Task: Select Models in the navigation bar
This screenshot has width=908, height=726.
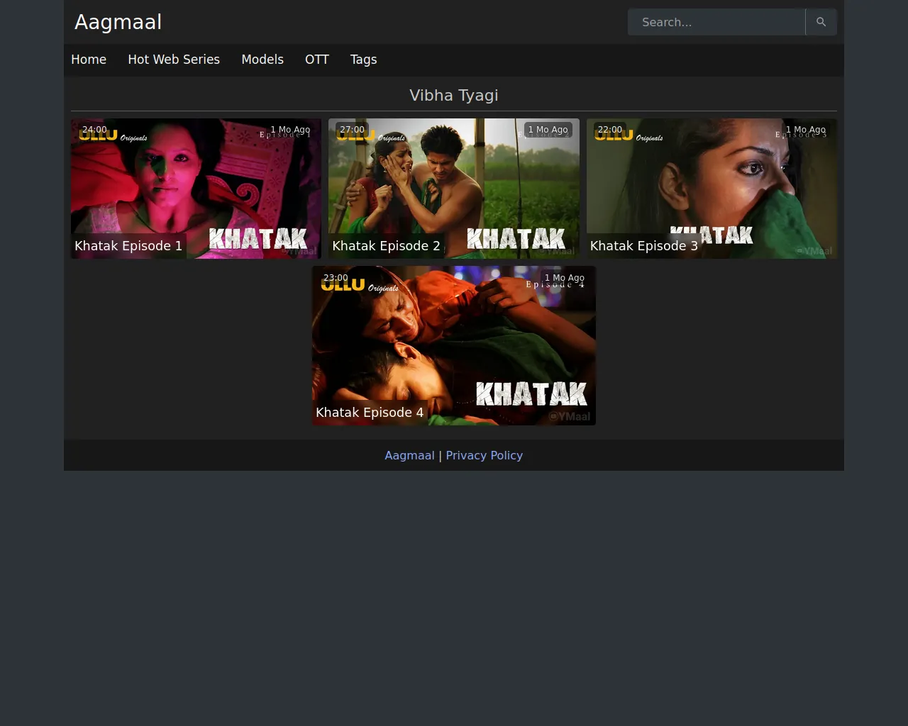Action: click(x=262, y=60)
